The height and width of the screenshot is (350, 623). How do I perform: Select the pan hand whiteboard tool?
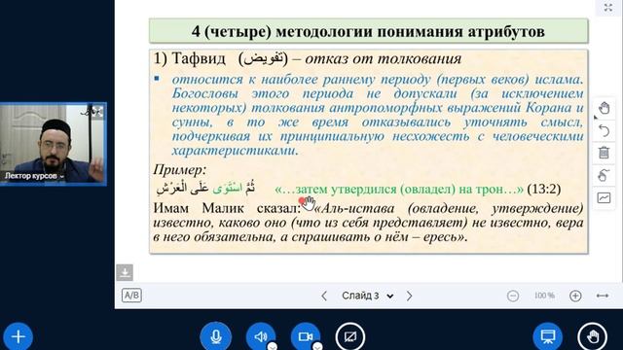(x=604, y=108)
